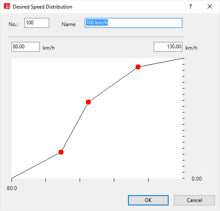Click the Vissim app icon in title bar
Image resolution: width=220 pixels, height=211 pixels.
tap(7, 6)
